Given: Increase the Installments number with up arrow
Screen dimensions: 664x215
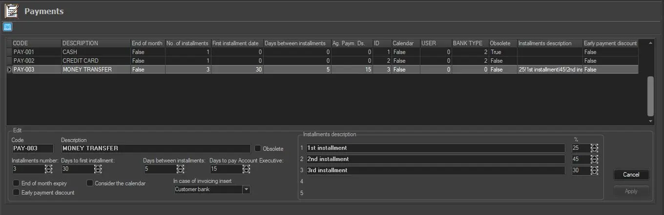Looking at the screenshot, I should (48, 167).
